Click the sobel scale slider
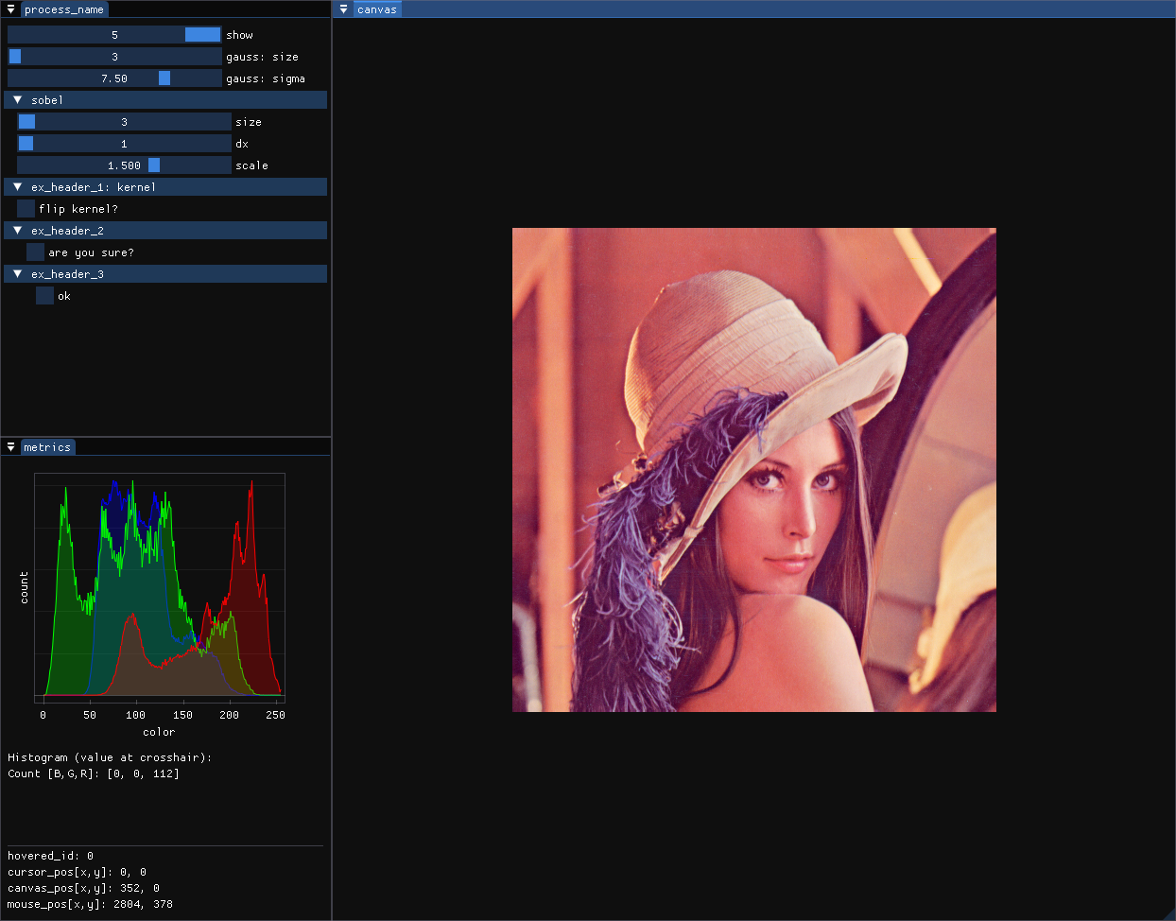 coord(124,165)
